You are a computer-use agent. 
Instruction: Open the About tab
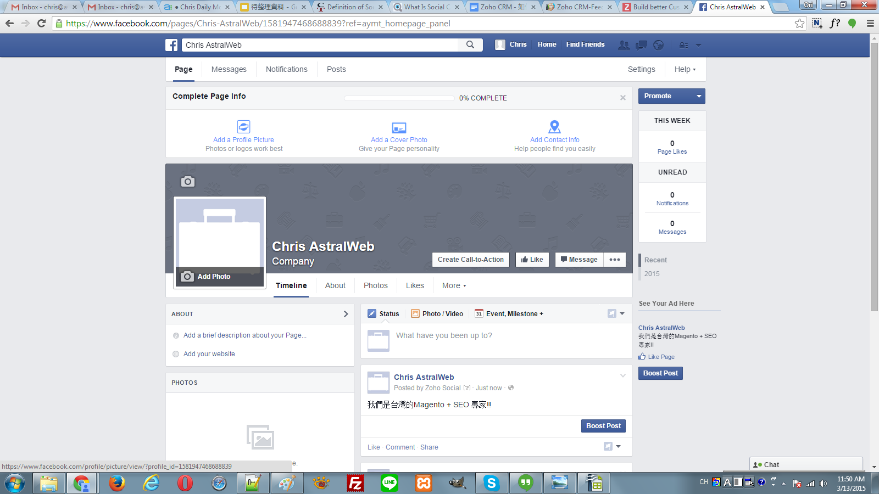335,285
